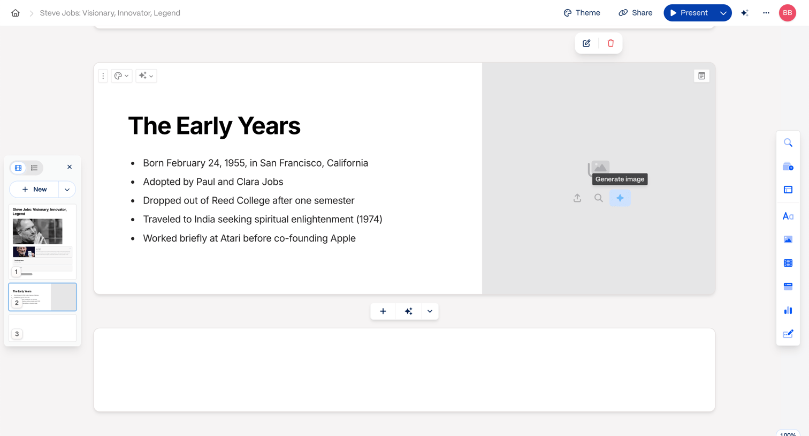The image size is (809, 436).
Task: Open the embed panel in right sidebar
Action: click(x=788, y=287)
